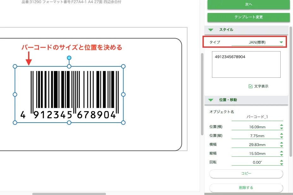Decrease 回転 with down arrow
The image size is (293, 195).
click(x=282, y=164)
